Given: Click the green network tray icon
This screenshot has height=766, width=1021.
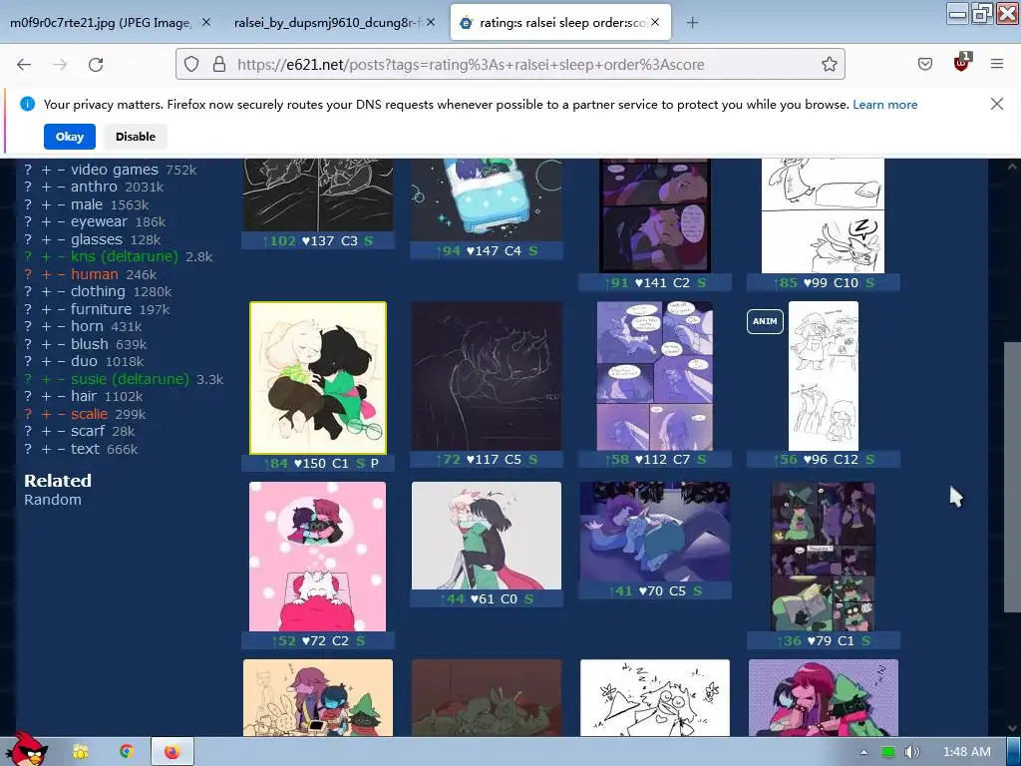Looking at the screenshot, I should point(887,752).
